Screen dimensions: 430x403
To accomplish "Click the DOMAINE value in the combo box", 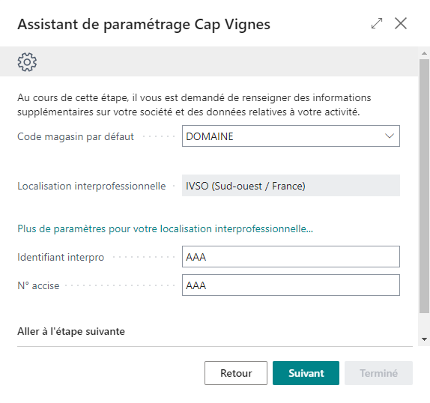I will pyautogui.click(x=210, y=136).
